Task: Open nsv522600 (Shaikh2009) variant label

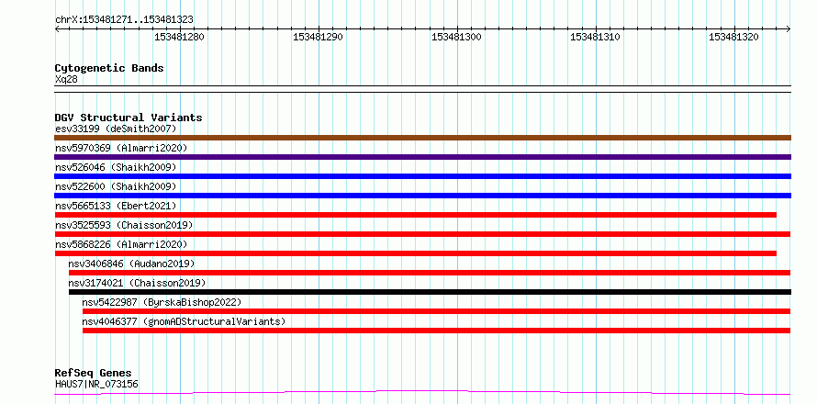Action: pos(116,186)
